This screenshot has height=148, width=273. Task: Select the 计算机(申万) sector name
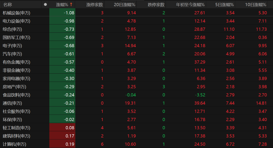click(x=14, y=144)
